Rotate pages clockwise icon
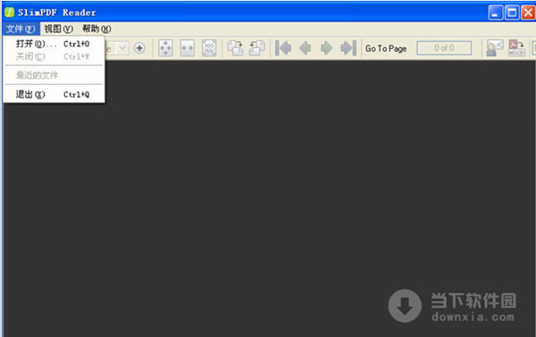The width and height of the screenshot is (536, 337). (235, 48)
